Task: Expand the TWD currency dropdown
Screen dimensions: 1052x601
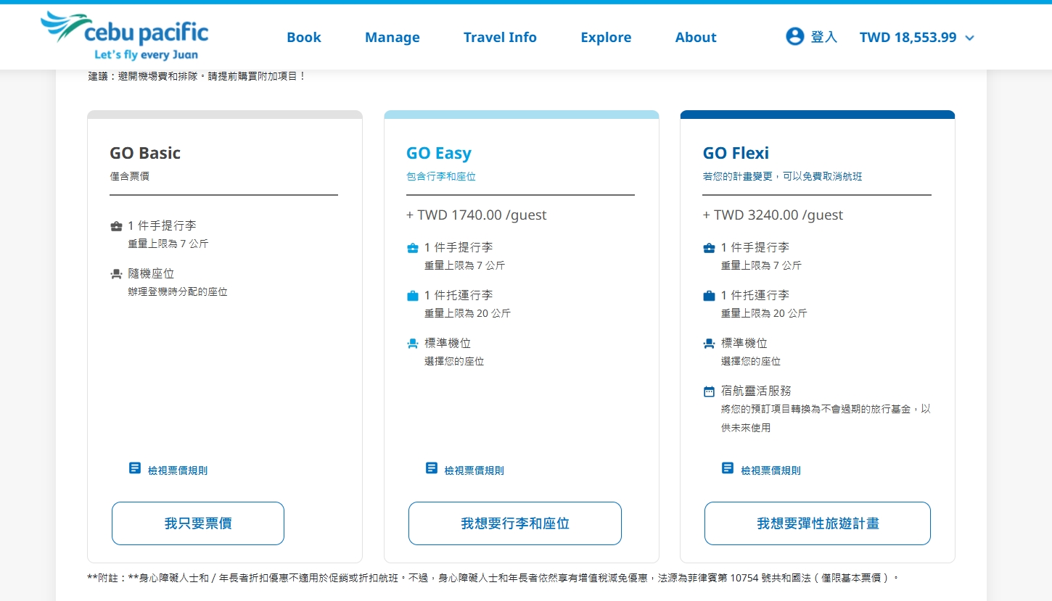Action: click(917, 37)
